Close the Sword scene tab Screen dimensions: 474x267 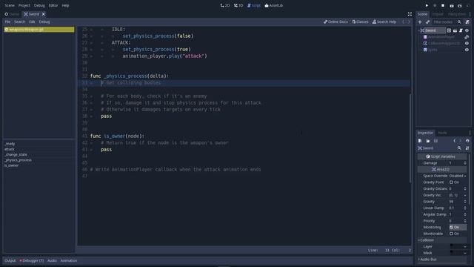click(x=44, y=14)
